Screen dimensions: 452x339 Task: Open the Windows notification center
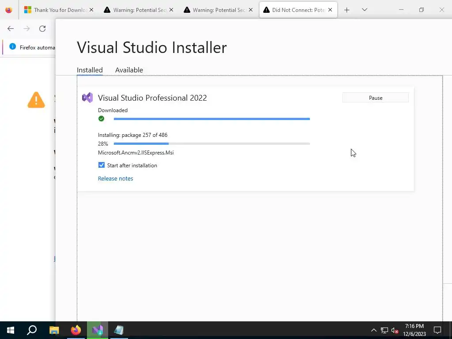(x=437, y=330)
